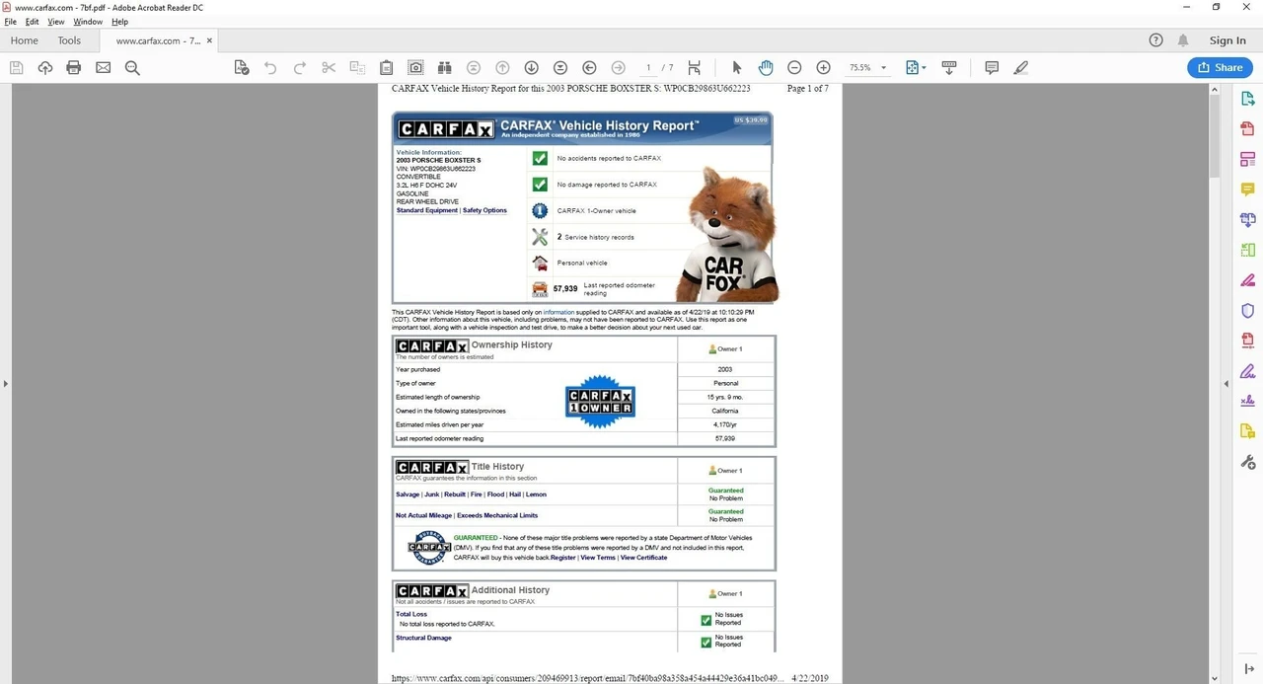
Task: Click Sign In at top right
Action: coord(1227,40)
